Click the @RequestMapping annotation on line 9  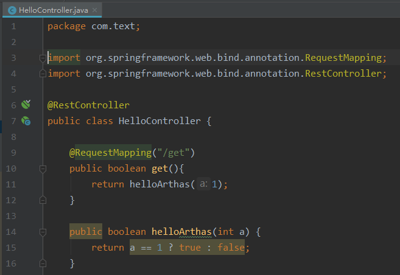[110, 153]
